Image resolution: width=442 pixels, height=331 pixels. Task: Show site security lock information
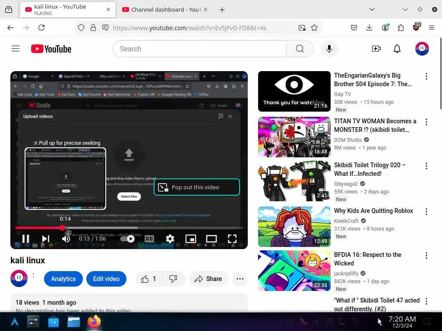93,28
